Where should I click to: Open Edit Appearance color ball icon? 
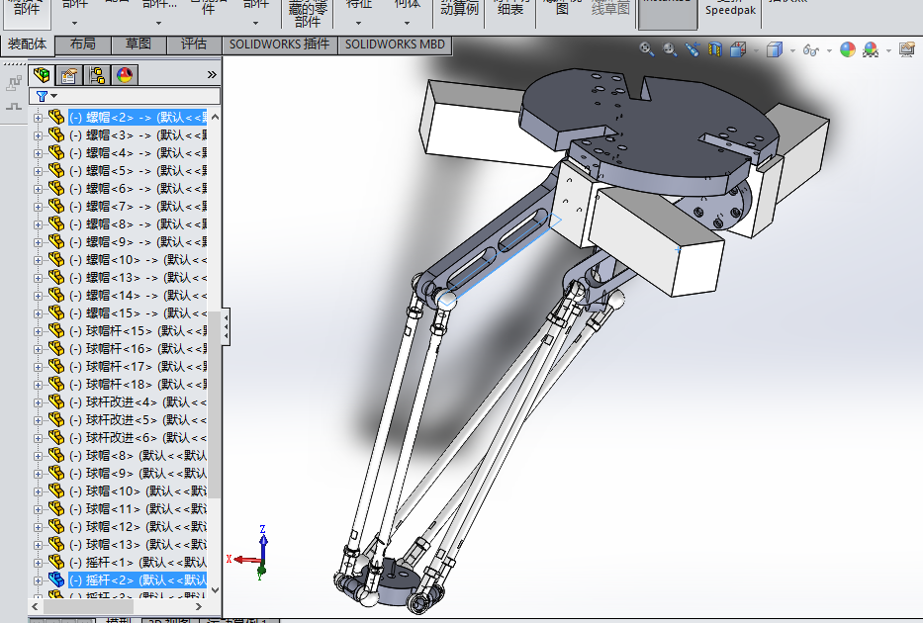pos(847,49)
